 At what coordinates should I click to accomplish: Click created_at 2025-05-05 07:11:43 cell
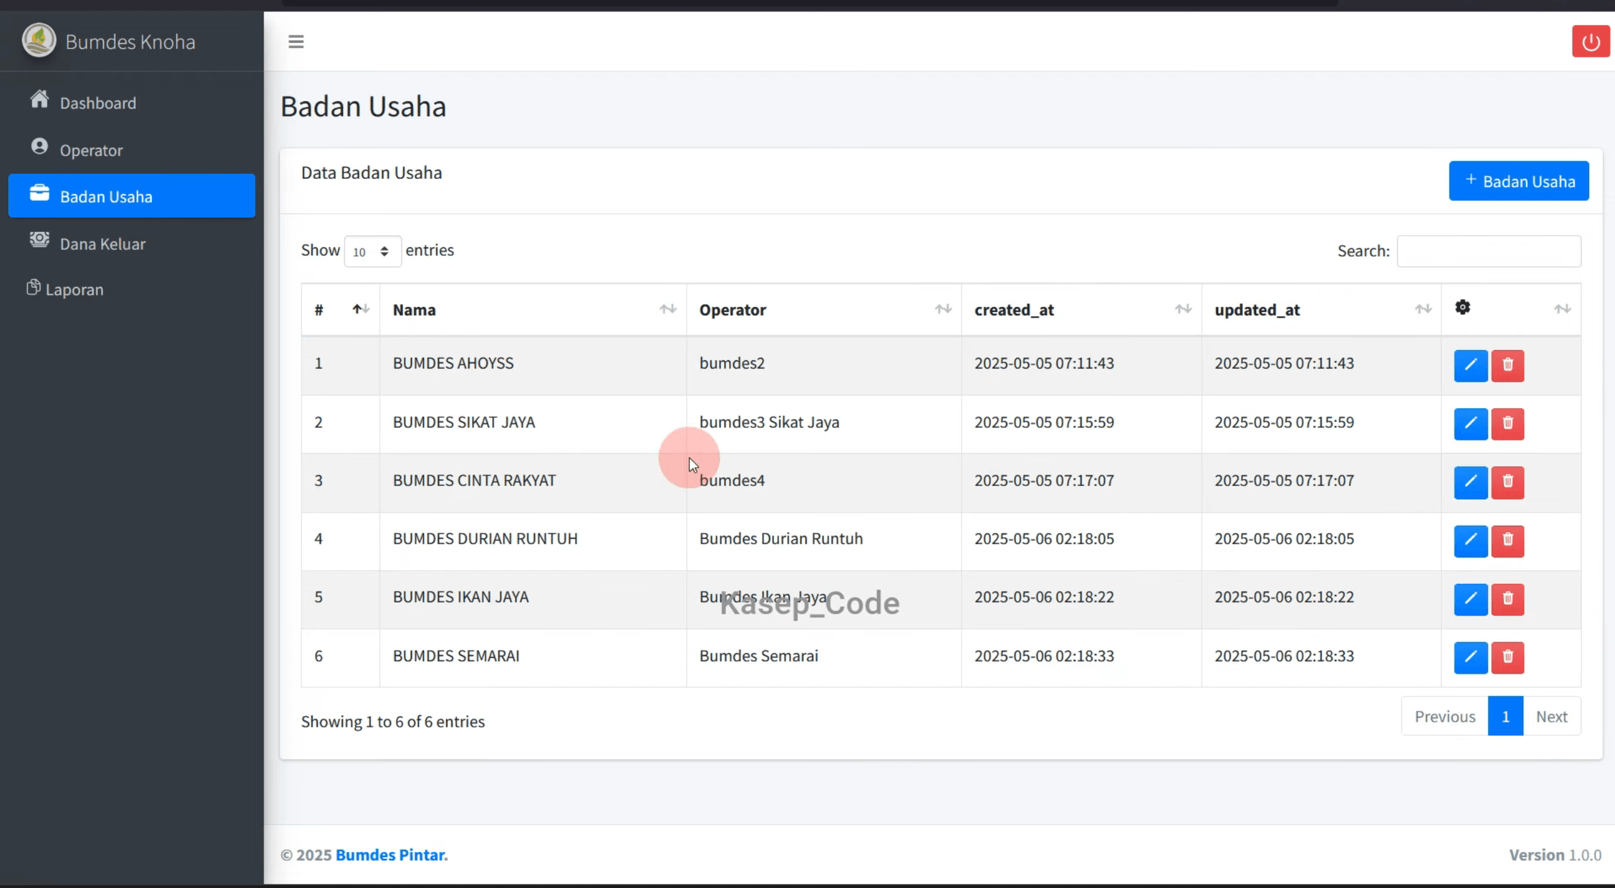click(x=1081, y=365)
